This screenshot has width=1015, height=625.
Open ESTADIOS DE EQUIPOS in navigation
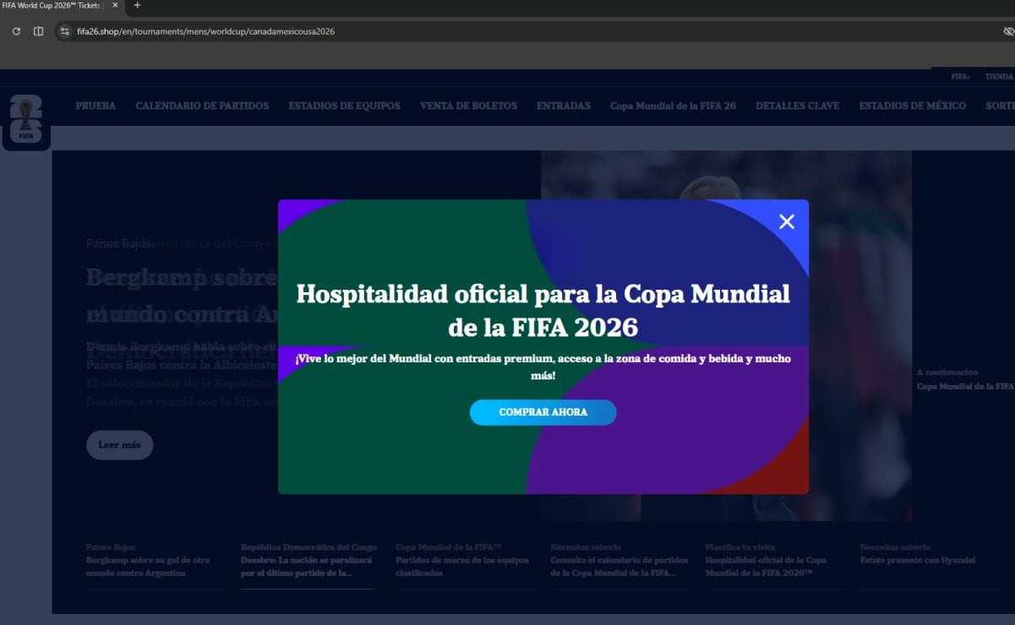[344, 106]
